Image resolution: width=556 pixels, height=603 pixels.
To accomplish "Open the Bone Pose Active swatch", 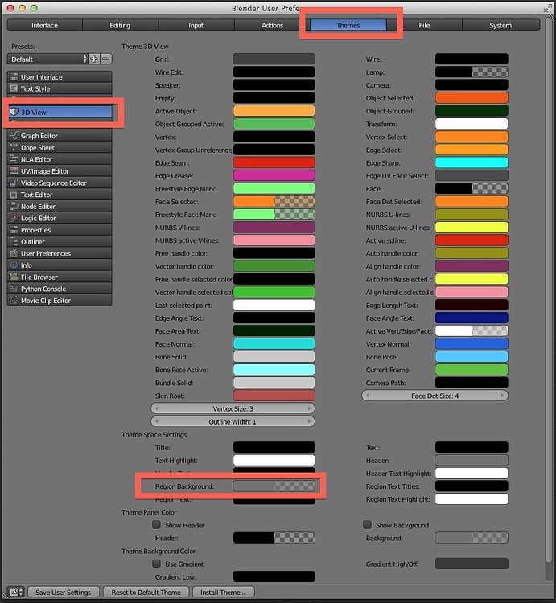I will (274, 370).
